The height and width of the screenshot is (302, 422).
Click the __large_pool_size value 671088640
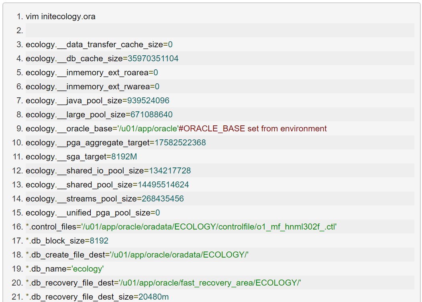point(151,115)
